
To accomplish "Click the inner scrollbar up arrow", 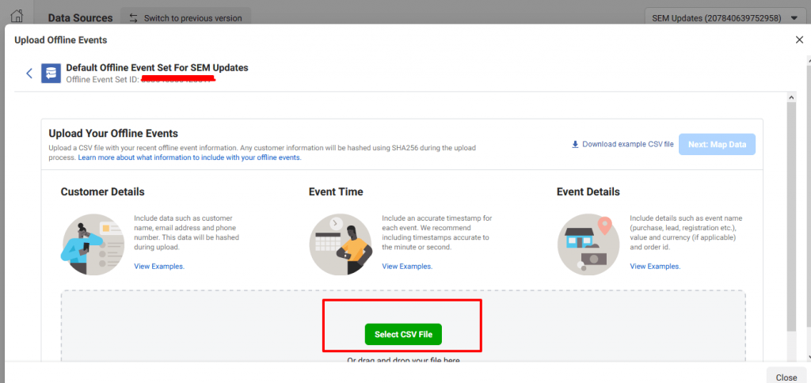I will [x=791, y=97].
